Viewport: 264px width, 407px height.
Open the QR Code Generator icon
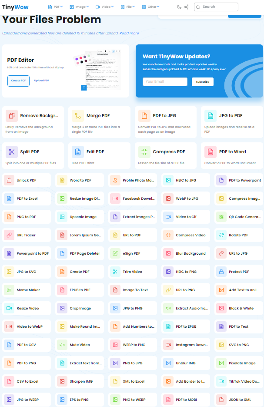coord(221,217)
